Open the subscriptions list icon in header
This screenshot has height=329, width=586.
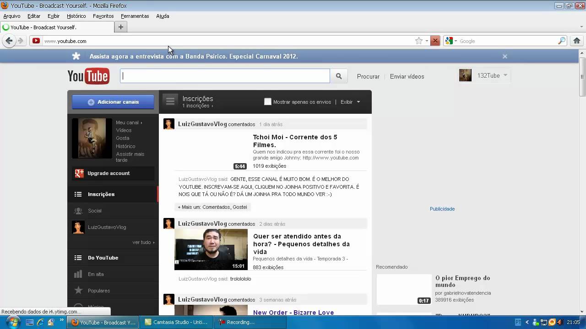[x=170, y=101]
